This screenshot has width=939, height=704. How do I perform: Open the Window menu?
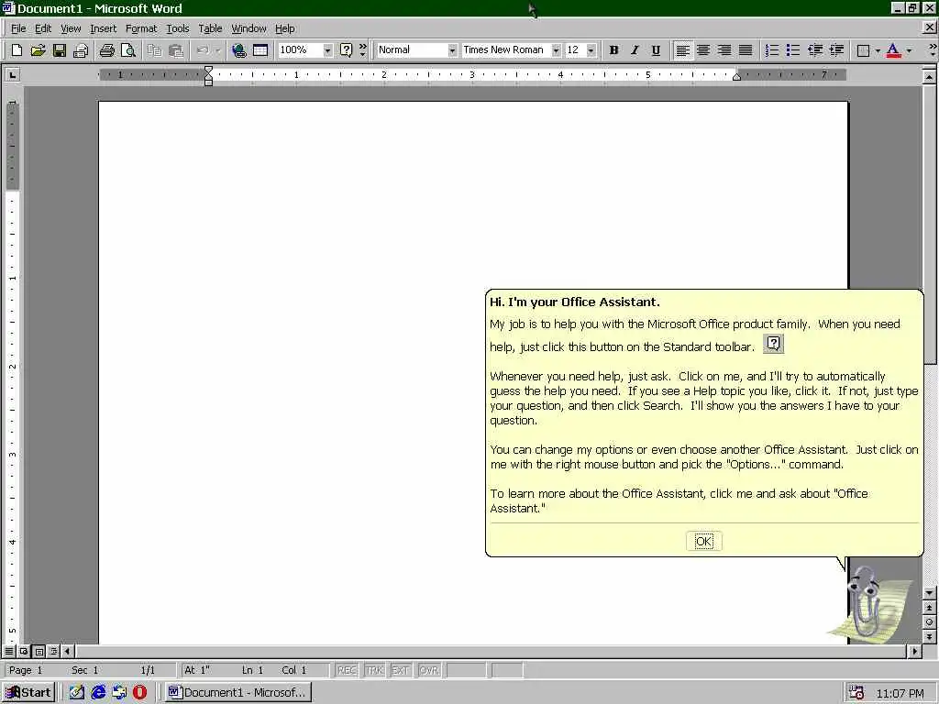249,28
